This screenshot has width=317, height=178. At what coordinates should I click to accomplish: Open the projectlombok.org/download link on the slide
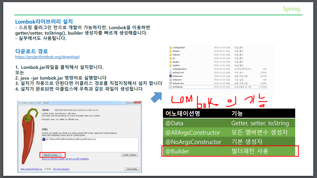(47, 57)
